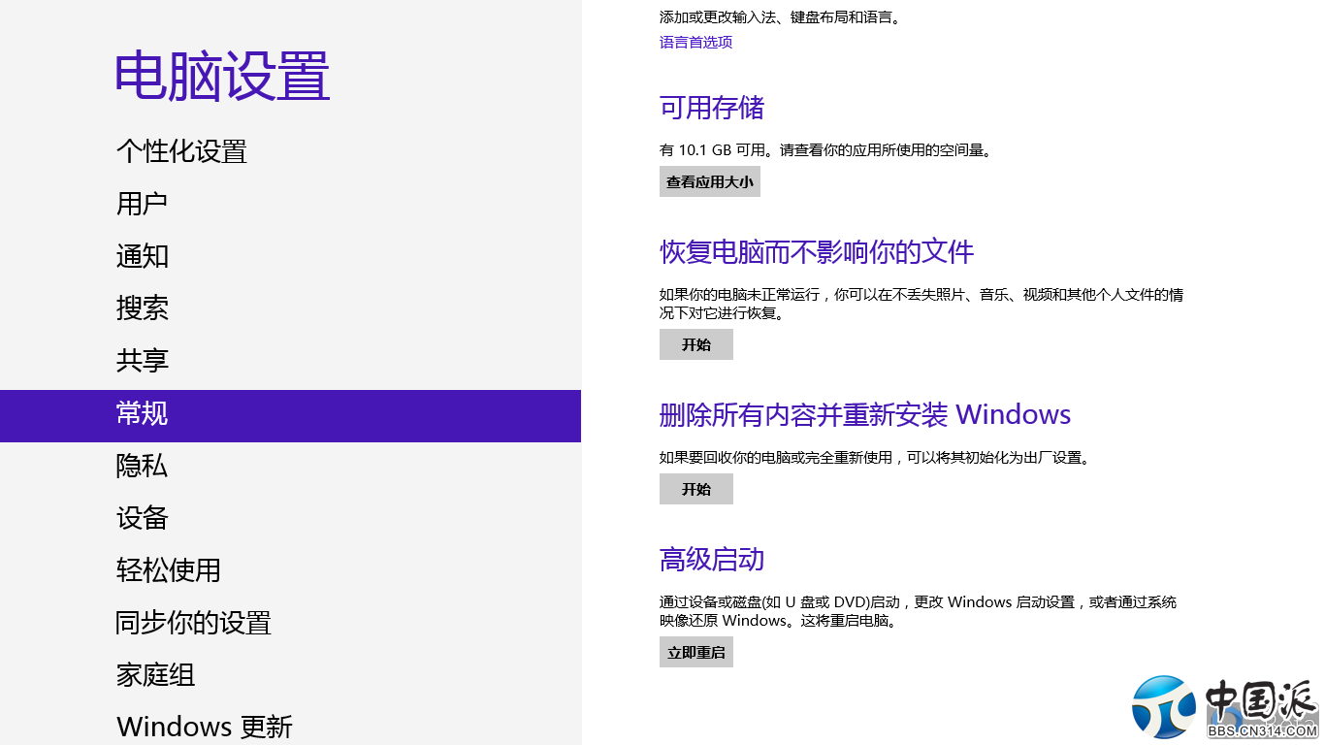Click the 电脑设置 title
Viewport: 1325px width, 745px height.
pyautogui.click(x=222, y=77)
